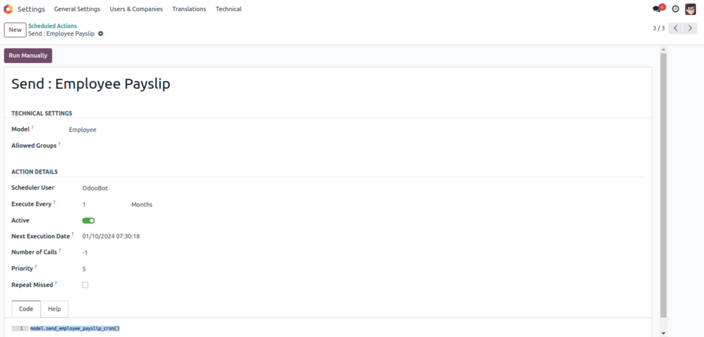Image resolution: width=704 pixels, height=337 pixels.
Task: Open the Odoo apps home icon
Action: pos(8,9)
